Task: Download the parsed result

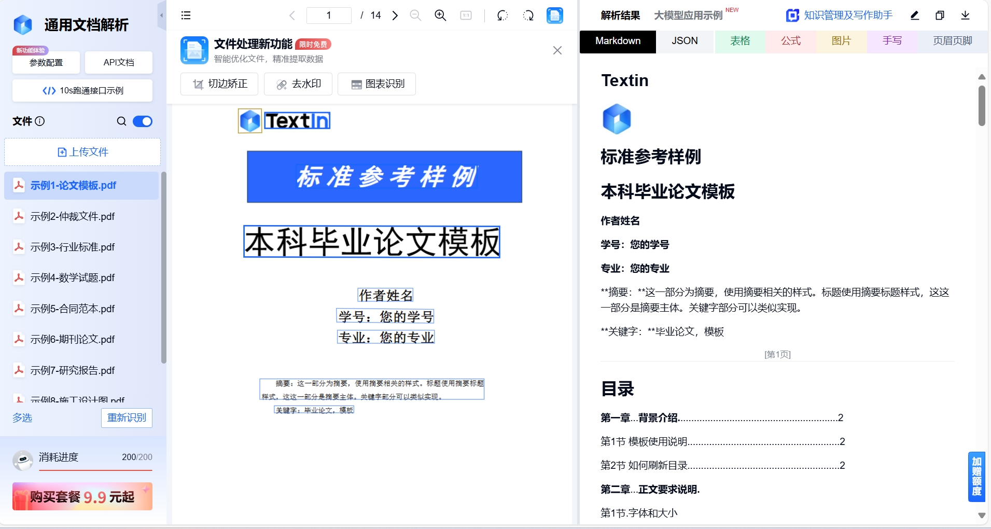Action: pyautogui.click(x=965, y=15)
